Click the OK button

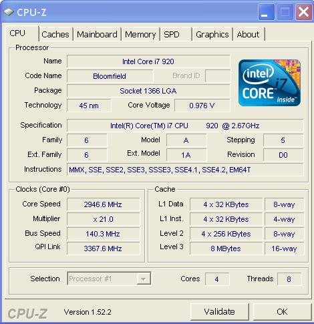pyautogui.click(x=282, y=311)
